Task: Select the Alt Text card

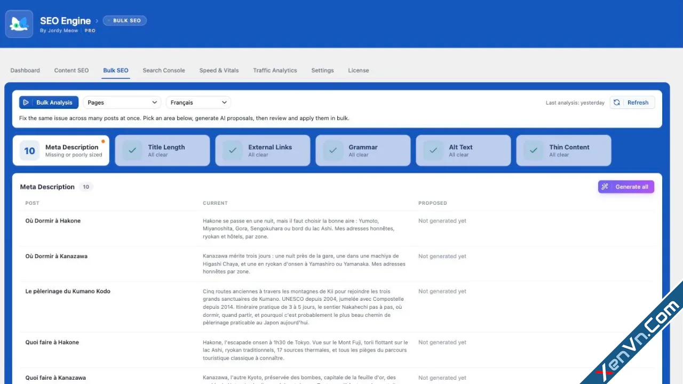Action: click(463, 150)
